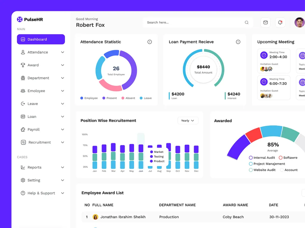
Task: Toggle the Account legend option
Action: click(x=289, y=170)
